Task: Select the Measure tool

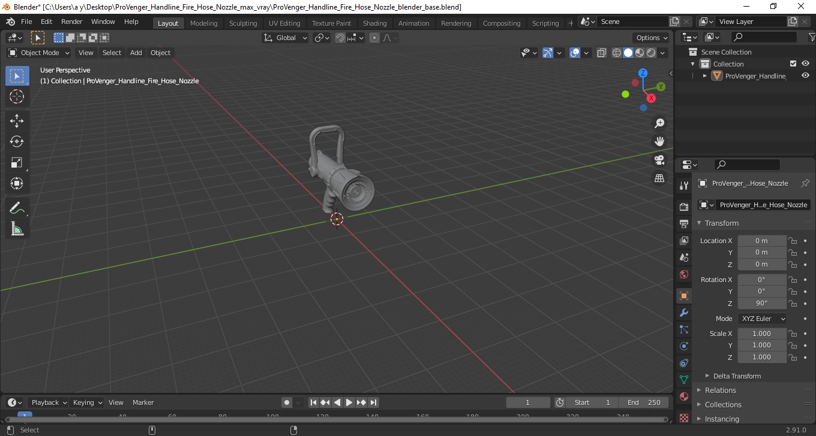Action: pyautogui.click(x=17, y=228)
